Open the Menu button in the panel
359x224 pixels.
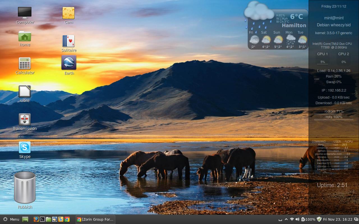[x=11, y=219]
